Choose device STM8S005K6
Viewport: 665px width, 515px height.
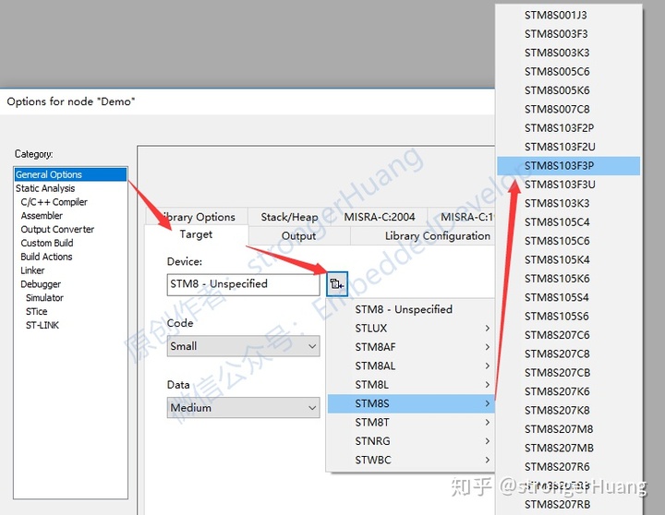(x=568, y=90)
